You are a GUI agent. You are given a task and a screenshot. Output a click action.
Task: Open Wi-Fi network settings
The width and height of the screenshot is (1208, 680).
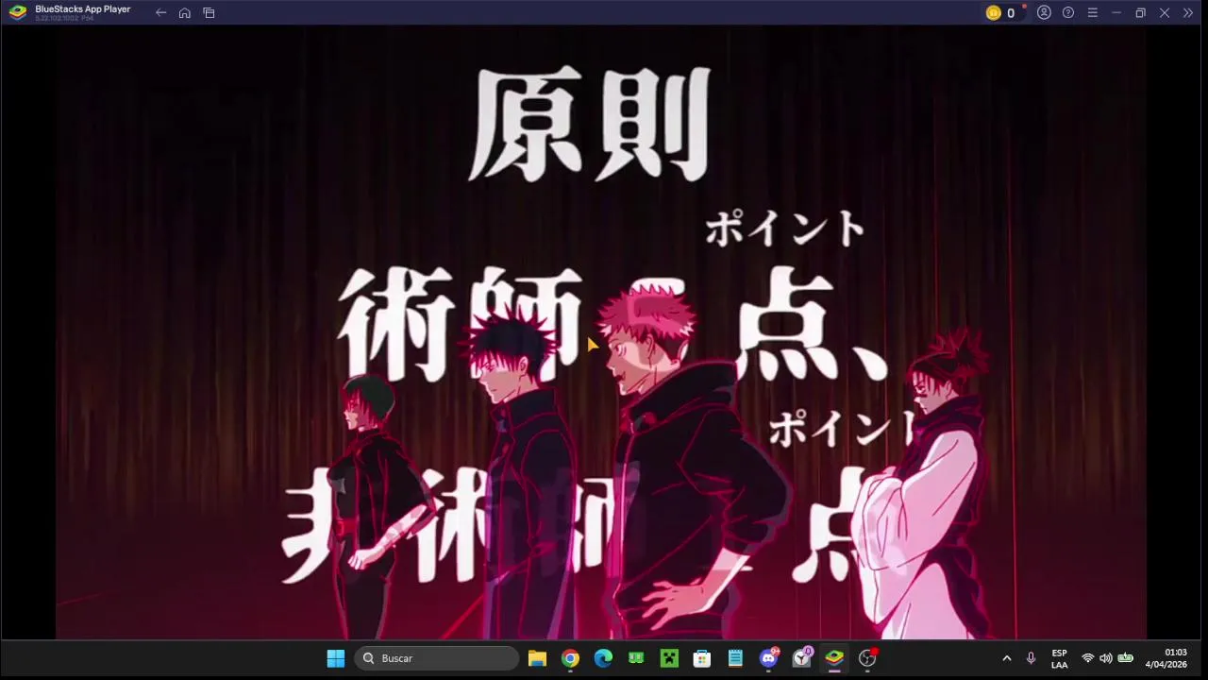tap(1087, 658)
